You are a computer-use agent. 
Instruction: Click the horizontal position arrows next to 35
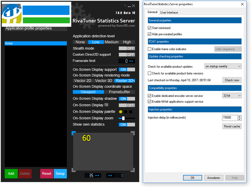coord(97,176)
